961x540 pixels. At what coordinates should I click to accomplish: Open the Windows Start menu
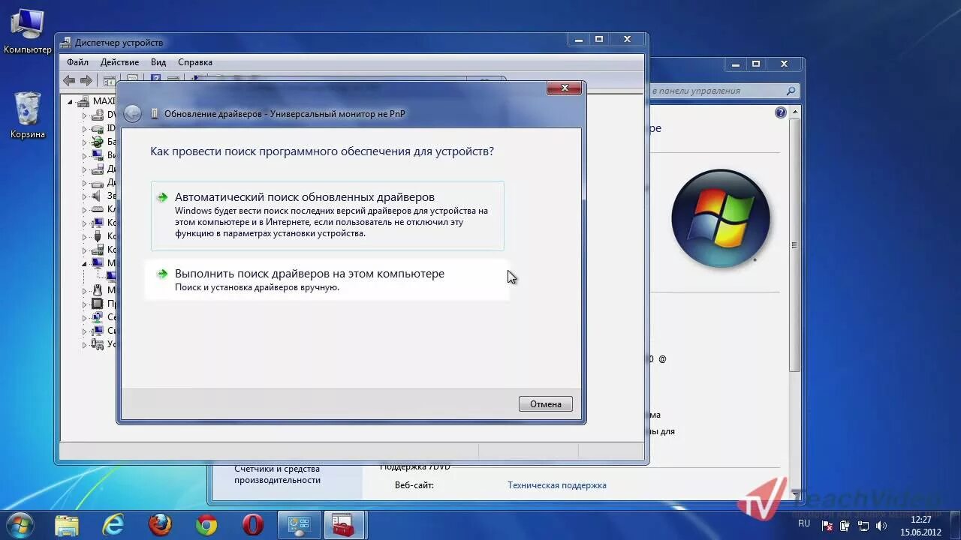pos(19,524)
